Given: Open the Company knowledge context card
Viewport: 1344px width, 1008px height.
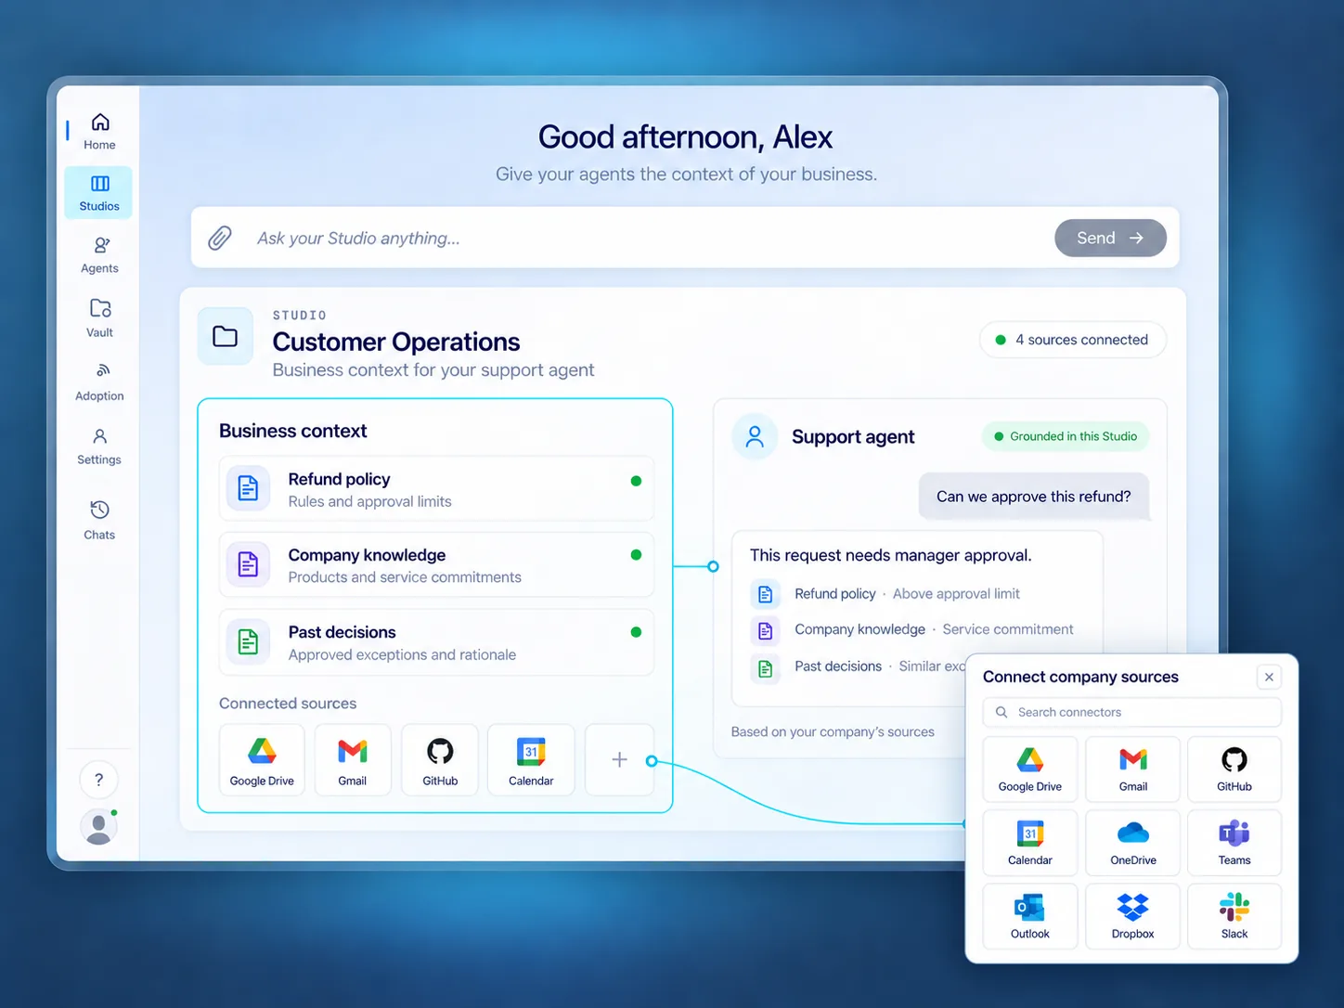Looking at the screenshot, I should click(436, 565).
